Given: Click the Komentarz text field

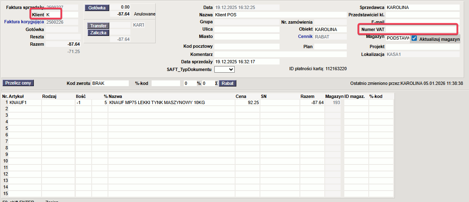Looking at the screenshot, I should [280, 54].
